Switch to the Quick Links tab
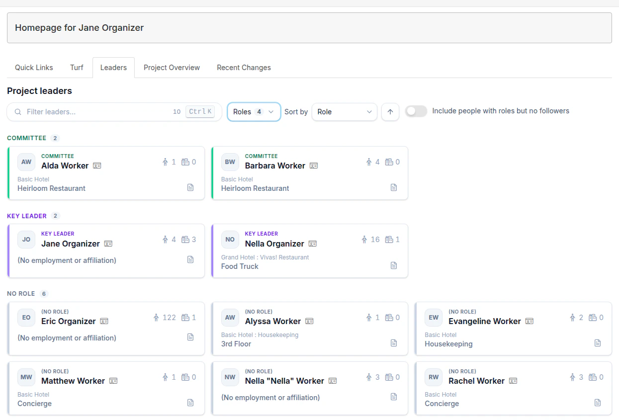This screenshot has height=420, width=619. point(34,68)
